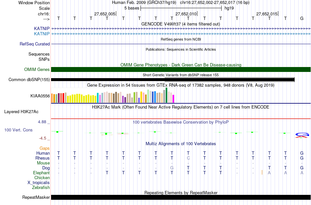Click the red H3K27Ac baseline
Screen dimensions: 311x205
[x=181, y=119]
